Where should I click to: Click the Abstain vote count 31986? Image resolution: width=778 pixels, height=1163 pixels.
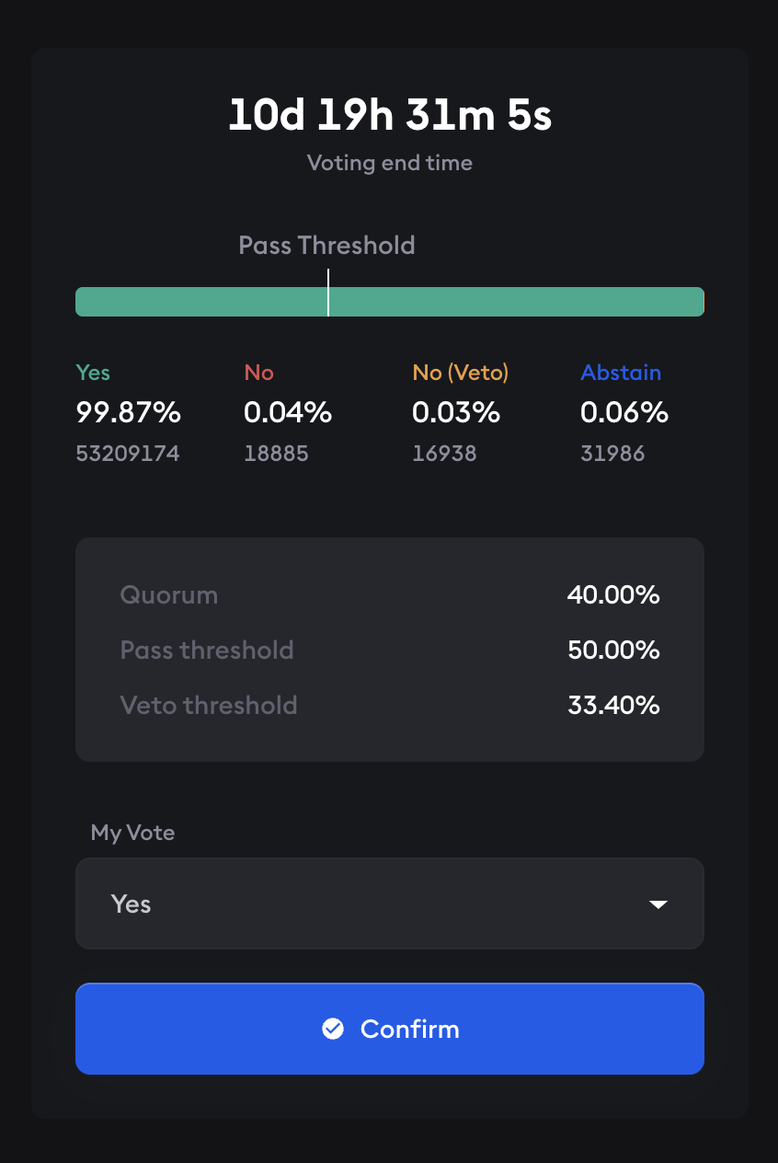point(612,453)
